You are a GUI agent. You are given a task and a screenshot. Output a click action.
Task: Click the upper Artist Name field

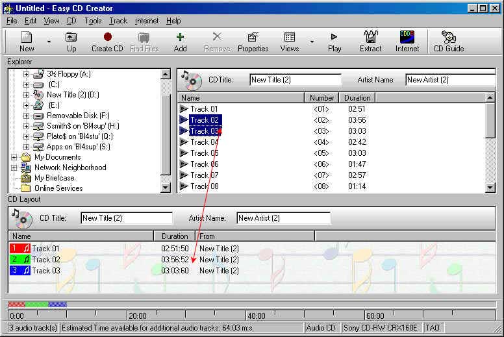(x=451, y=80)
